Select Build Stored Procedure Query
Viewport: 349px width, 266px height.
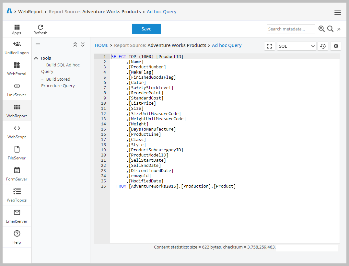tap(58, 82)
